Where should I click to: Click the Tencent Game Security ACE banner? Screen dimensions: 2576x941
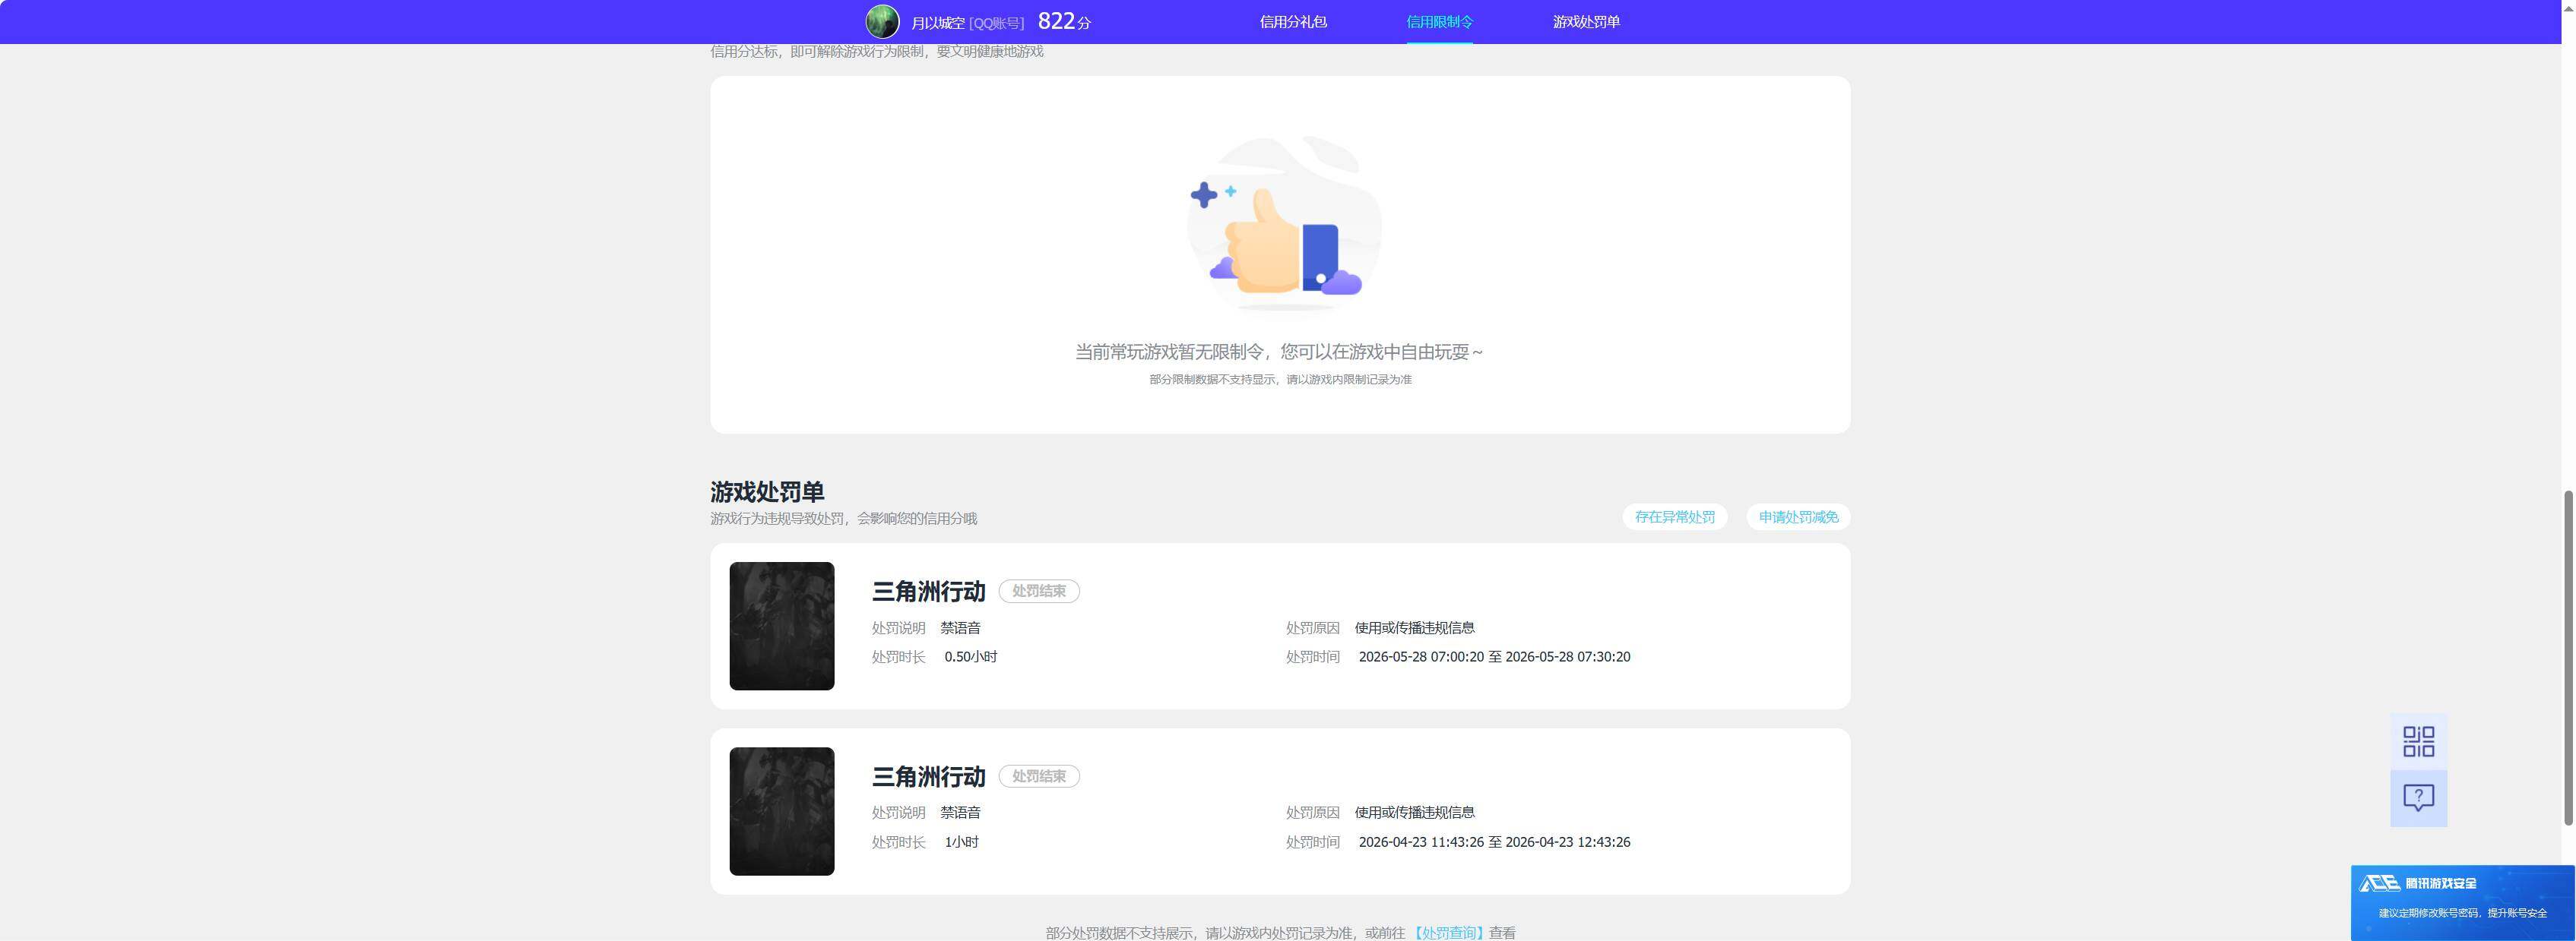(x=2462, y=903)
